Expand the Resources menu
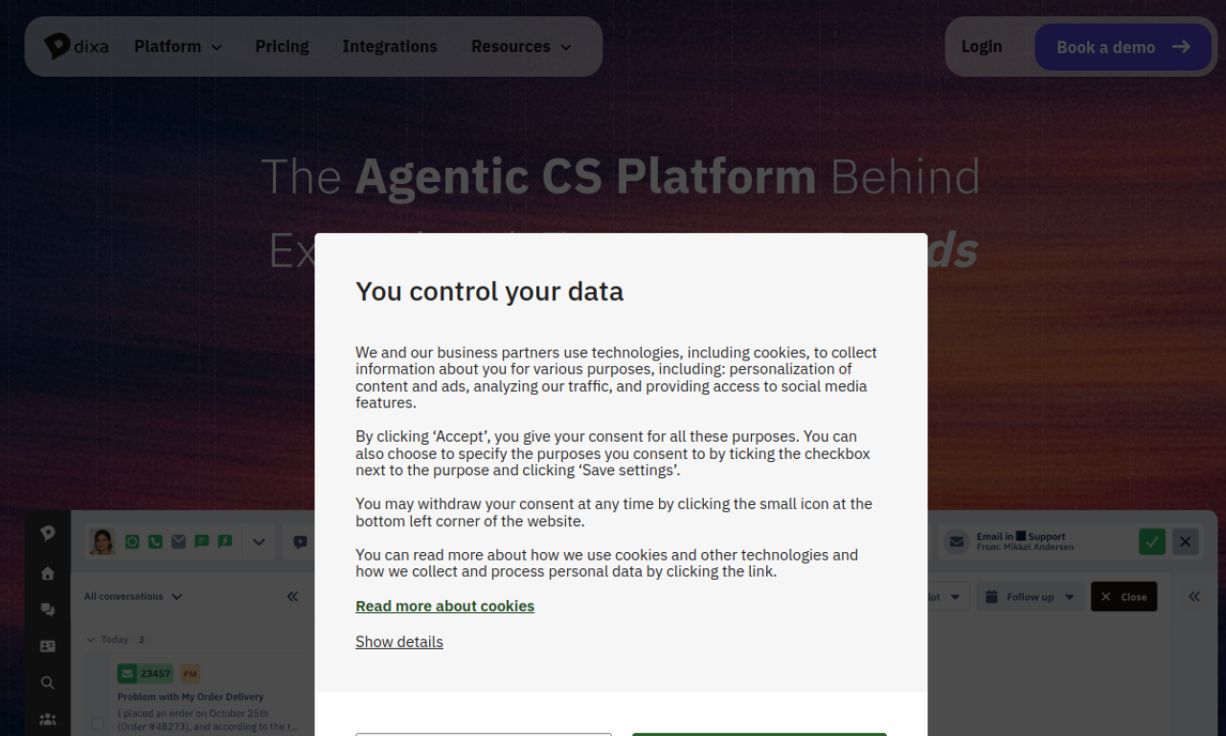1226x736 pixels. tap(521, 46)
